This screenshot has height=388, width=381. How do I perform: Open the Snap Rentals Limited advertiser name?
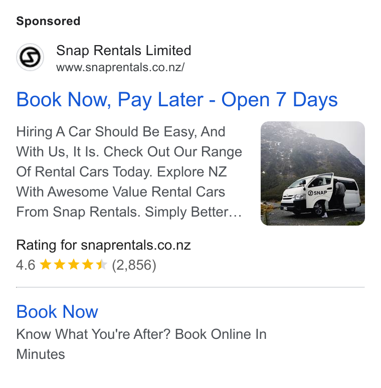124,51
